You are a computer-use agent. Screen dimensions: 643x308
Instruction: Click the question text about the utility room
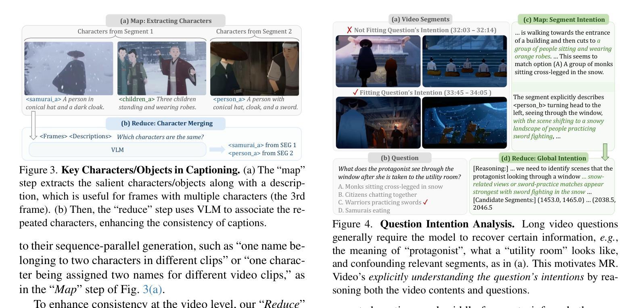399,173
